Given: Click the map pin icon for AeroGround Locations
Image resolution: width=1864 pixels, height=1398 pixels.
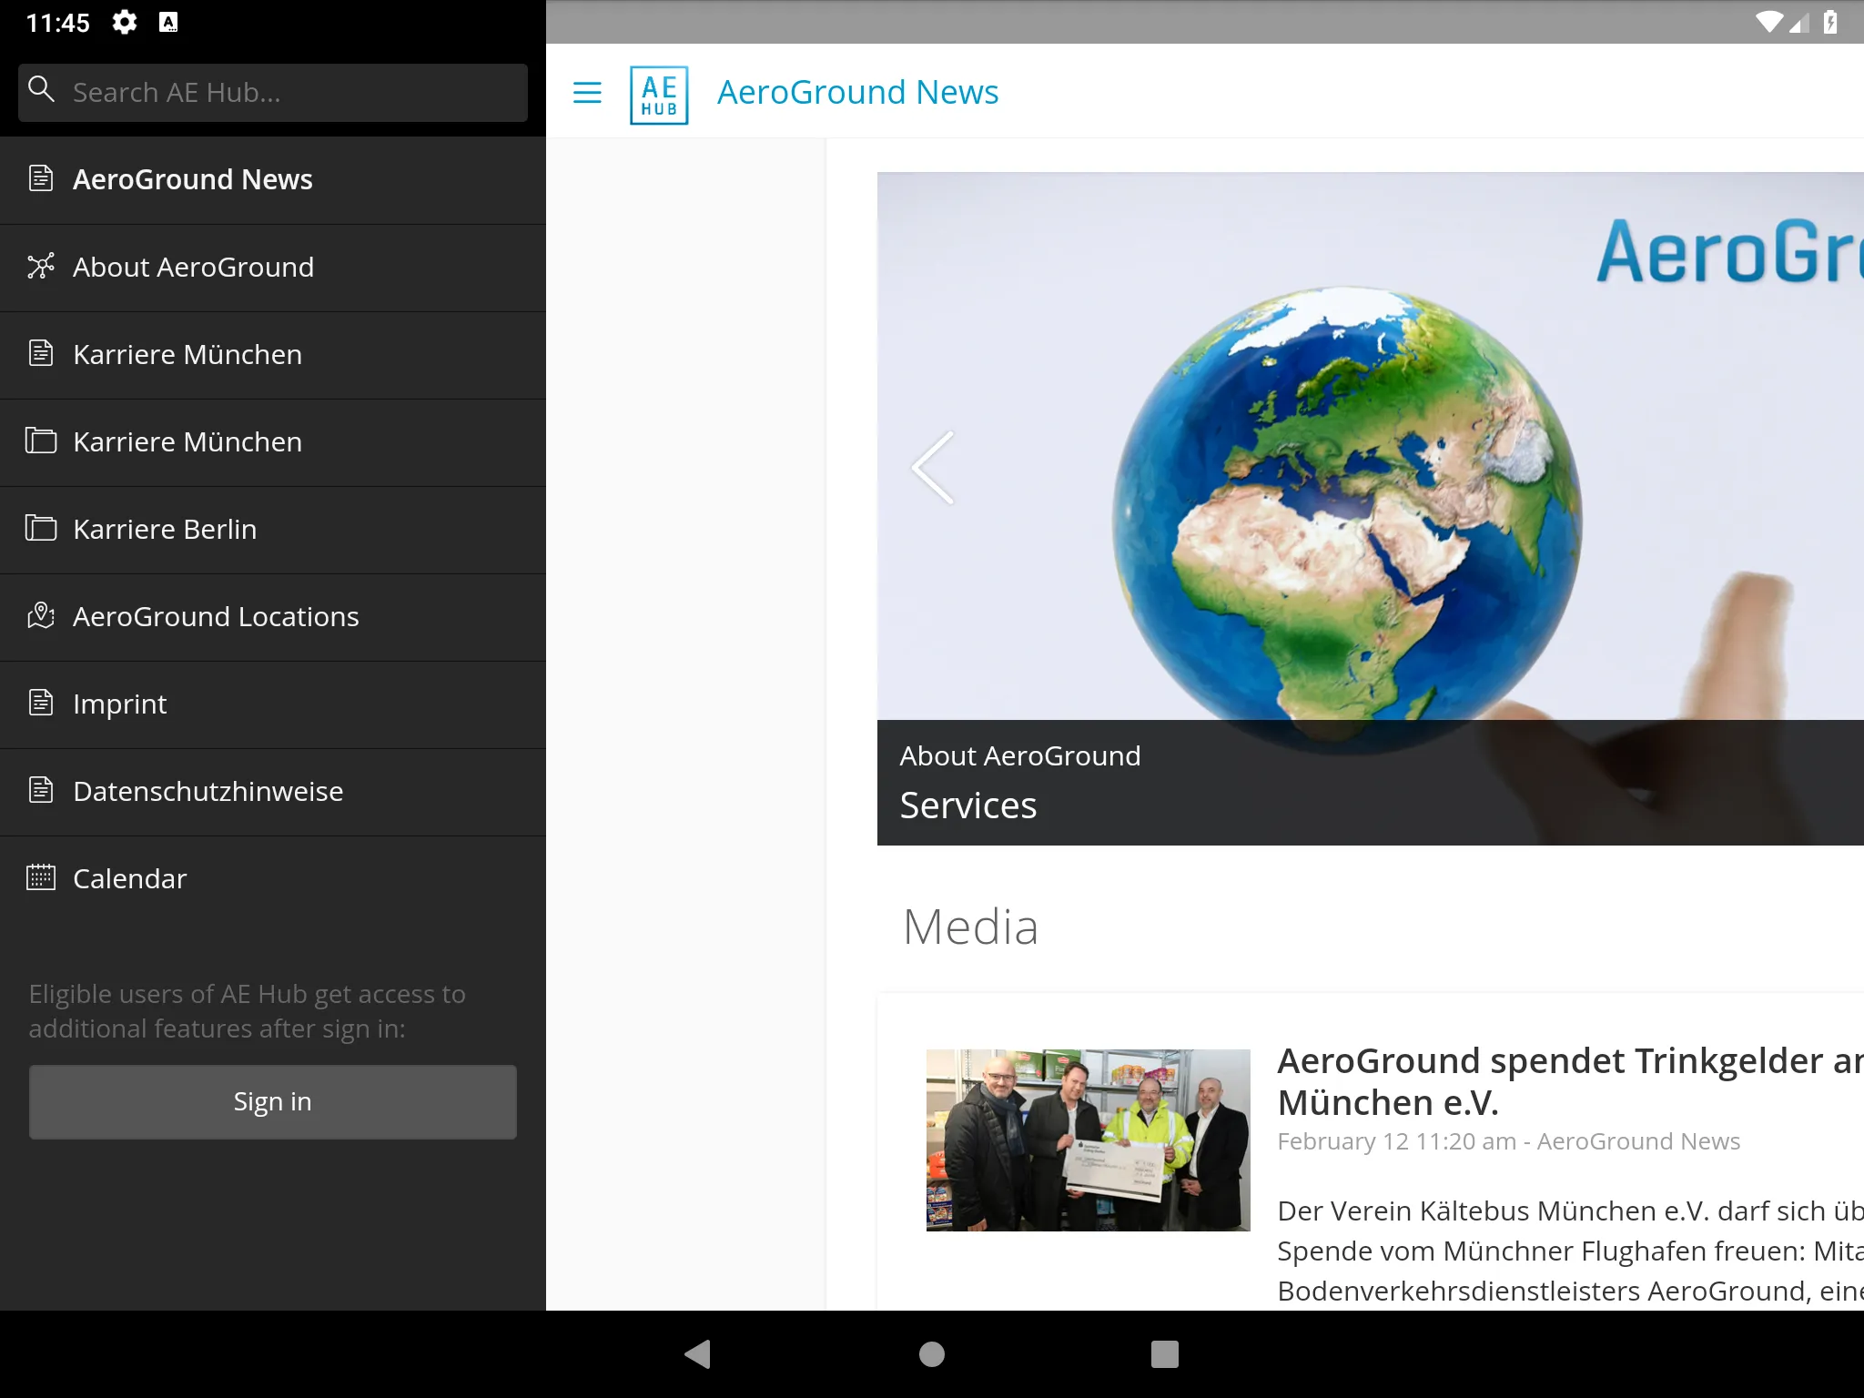Looking at the screenshot, I should (x=41, y=615).
